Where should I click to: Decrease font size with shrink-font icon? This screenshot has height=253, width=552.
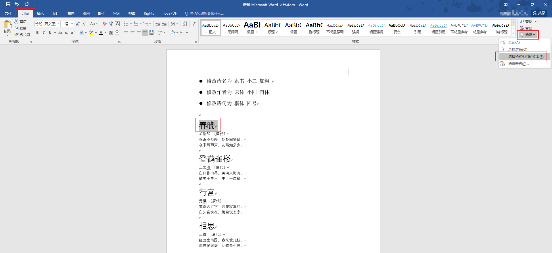(x=84, y=24)
